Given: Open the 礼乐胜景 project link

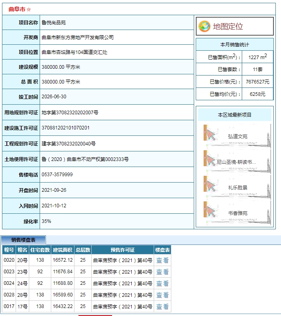Looking at the screenshot, I should [238, 188].
